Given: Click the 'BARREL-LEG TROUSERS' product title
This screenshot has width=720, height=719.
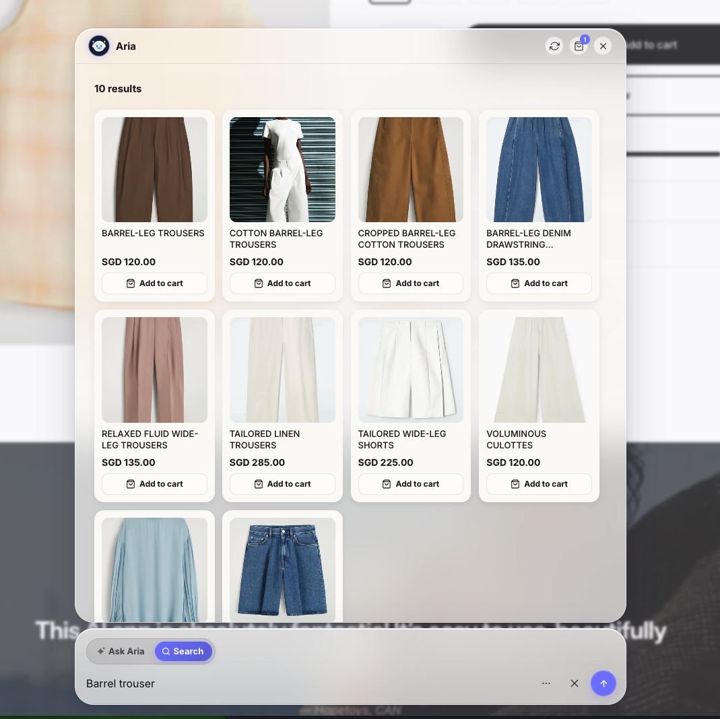Looking at the screenshot, I should tap(153, 233).
